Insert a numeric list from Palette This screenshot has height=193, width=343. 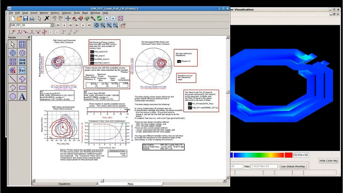(22, 62)
